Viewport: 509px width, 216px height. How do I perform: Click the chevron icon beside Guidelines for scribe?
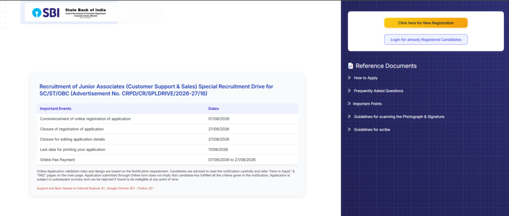[349, 129]
